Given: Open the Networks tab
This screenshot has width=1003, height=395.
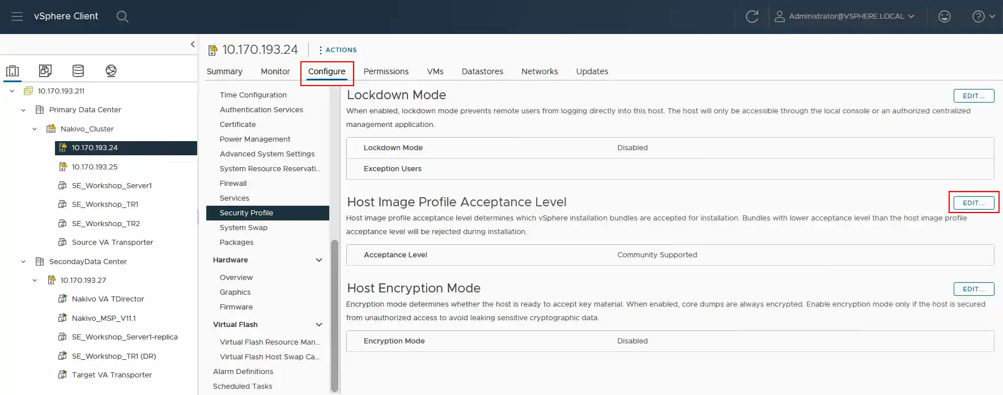Looking at the screenshot, I should point(539,71).
